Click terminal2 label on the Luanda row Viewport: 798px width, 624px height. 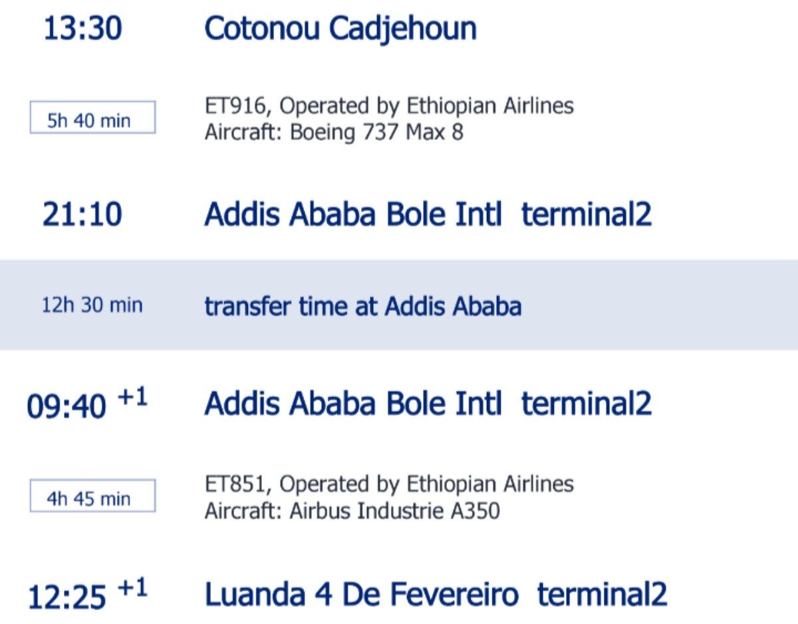(602, 595)
